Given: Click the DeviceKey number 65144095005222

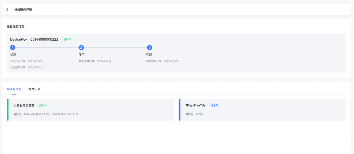Looking at the screenshot, I should tap(44, 40).
